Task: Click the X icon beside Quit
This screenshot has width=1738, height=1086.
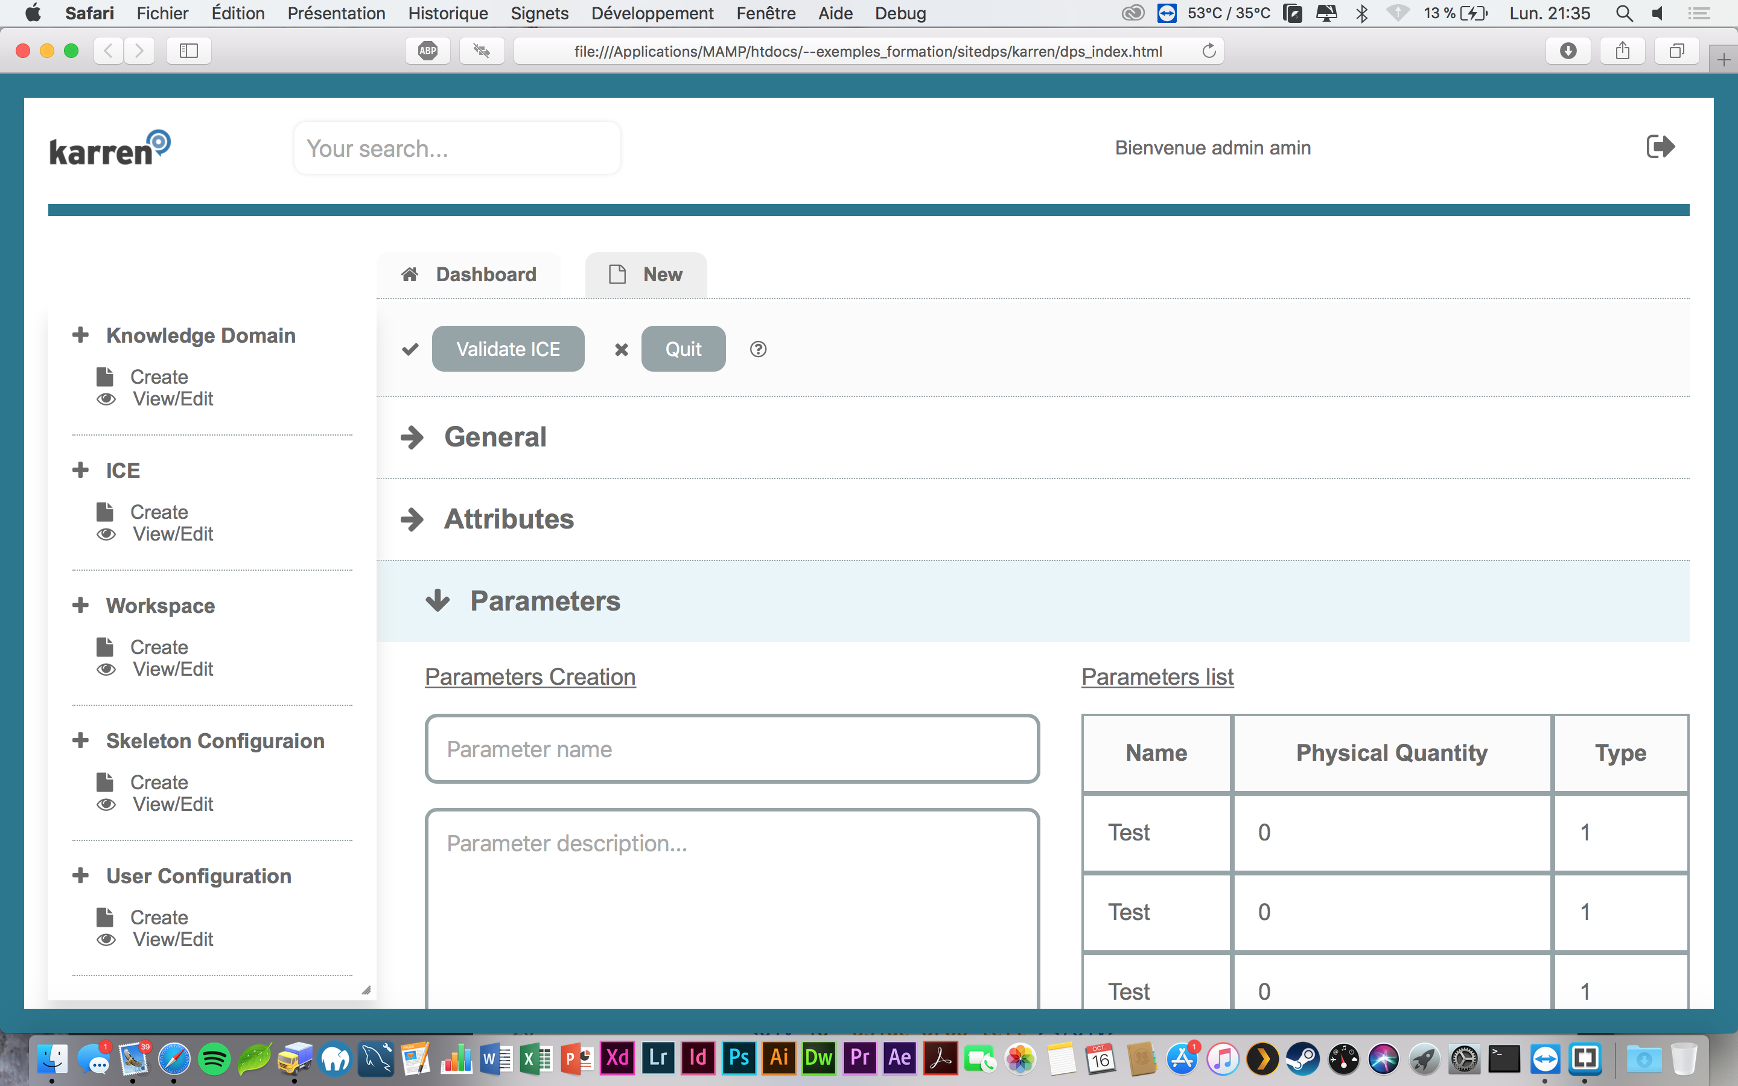Action: [x=621, y=350]
